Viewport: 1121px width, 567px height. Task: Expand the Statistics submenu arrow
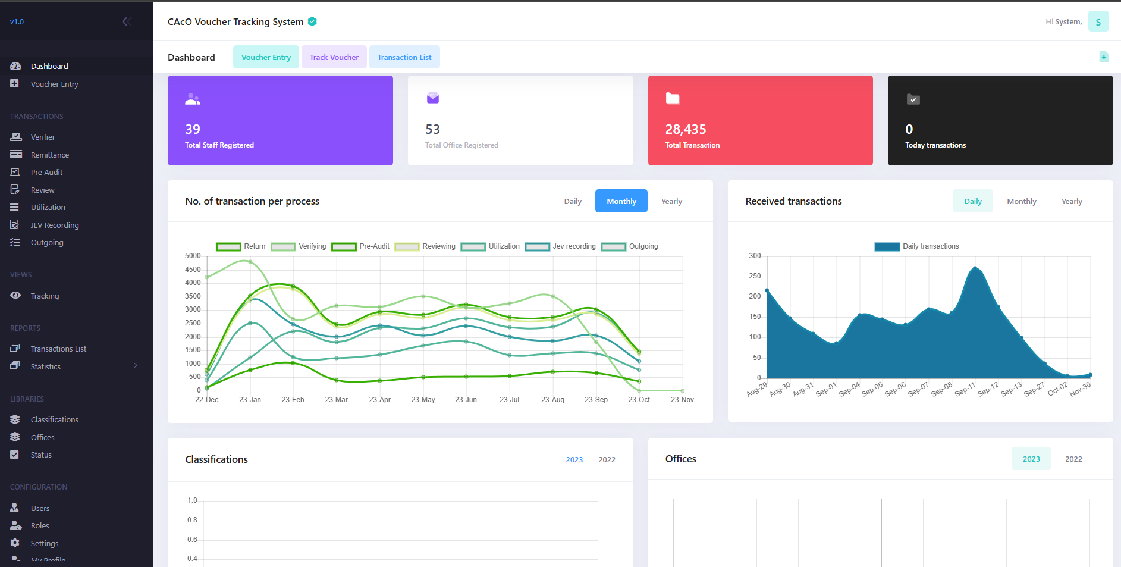(x=136, y=366)
